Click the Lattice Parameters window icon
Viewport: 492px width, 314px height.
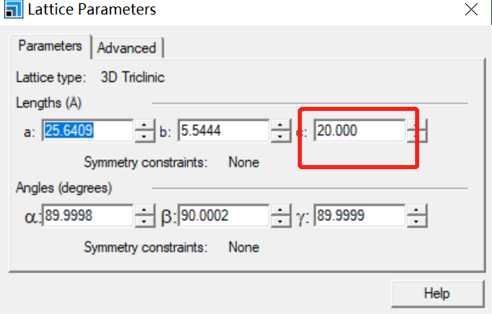click(x=14, y=10)
